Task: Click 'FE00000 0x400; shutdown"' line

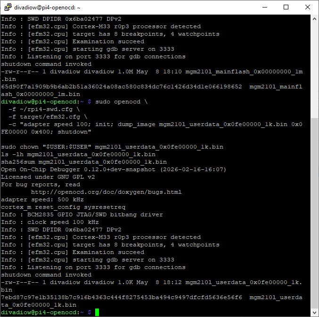Action: 46,132
